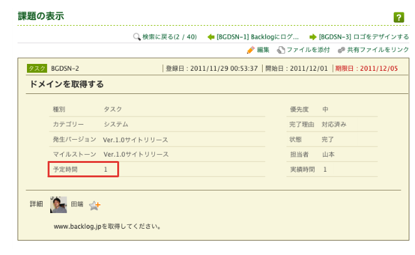The width and height of the screenshot is (415, 255).
Task: Go to next issue [BGDSN-3] ロゴをデザインする
Action: pyautogui.click(x=364, y=37)
